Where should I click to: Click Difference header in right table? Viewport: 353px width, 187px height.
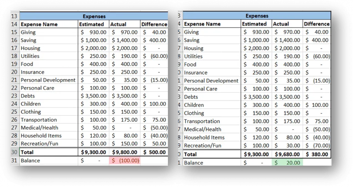tap(317, 24)
